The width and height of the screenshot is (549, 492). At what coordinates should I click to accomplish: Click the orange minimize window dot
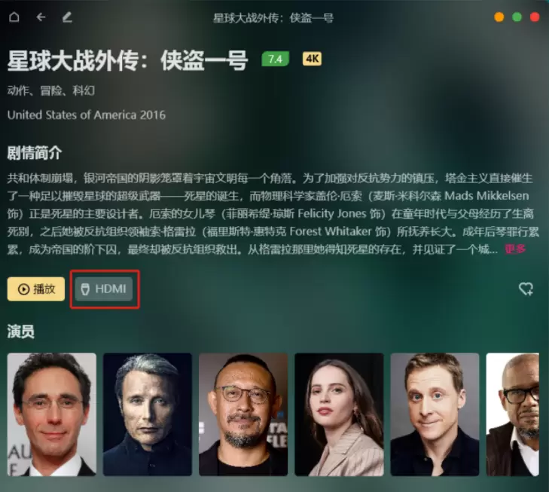(x=499, y=17)
